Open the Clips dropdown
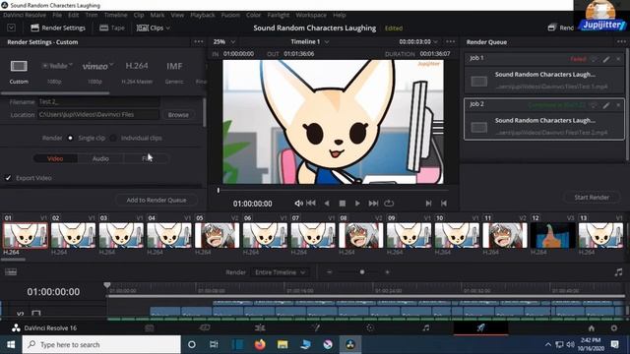Viewport: 630px width, 354px height. tap(154, 28)
